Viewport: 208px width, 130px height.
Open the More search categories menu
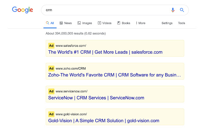click(141, 23)
